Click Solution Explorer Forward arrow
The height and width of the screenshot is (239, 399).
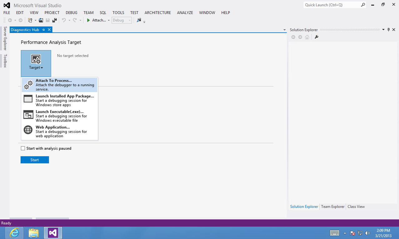(x=300, y=37)
